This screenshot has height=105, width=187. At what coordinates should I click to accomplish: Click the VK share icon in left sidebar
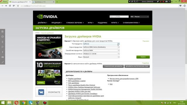point(3,32)
